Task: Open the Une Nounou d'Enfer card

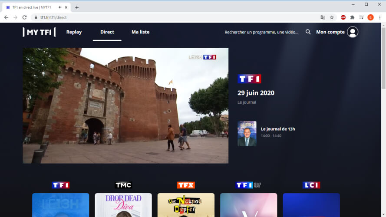Action: tap(186, 205)
